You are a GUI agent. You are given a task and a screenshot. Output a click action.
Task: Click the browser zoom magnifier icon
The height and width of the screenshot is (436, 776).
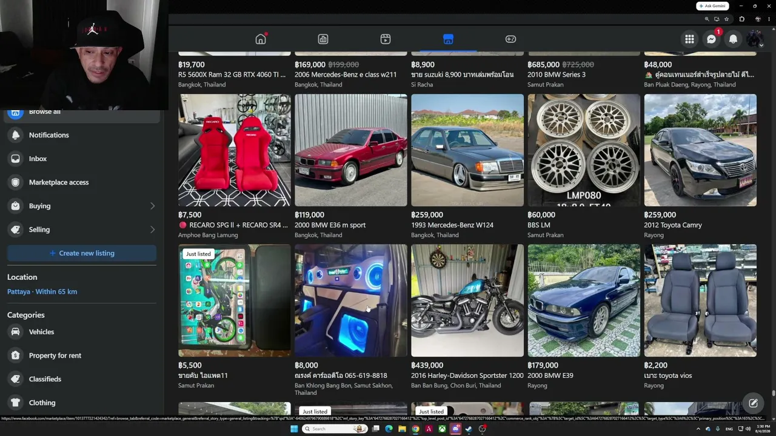[x=707, y=19]
